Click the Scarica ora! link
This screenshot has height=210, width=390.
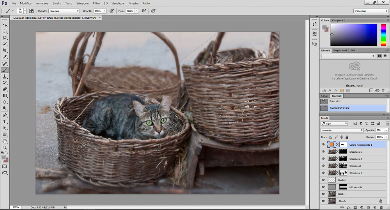click(355, 85)
